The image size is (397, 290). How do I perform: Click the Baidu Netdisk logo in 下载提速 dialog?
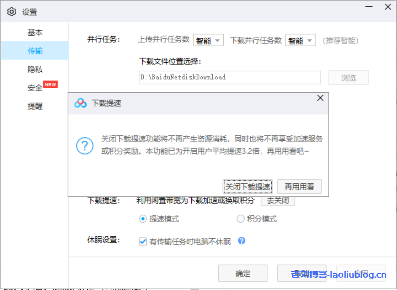[x=80, y=103]
